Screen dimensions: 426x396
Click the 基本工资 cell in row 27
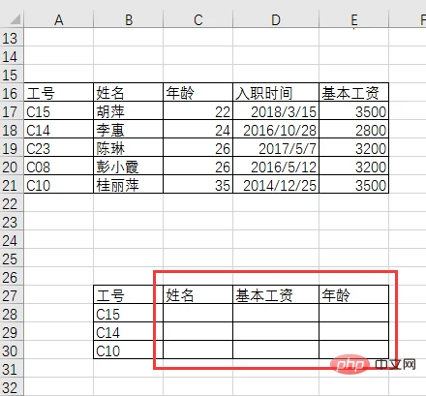pyautogui.click(x=276, y=294)
